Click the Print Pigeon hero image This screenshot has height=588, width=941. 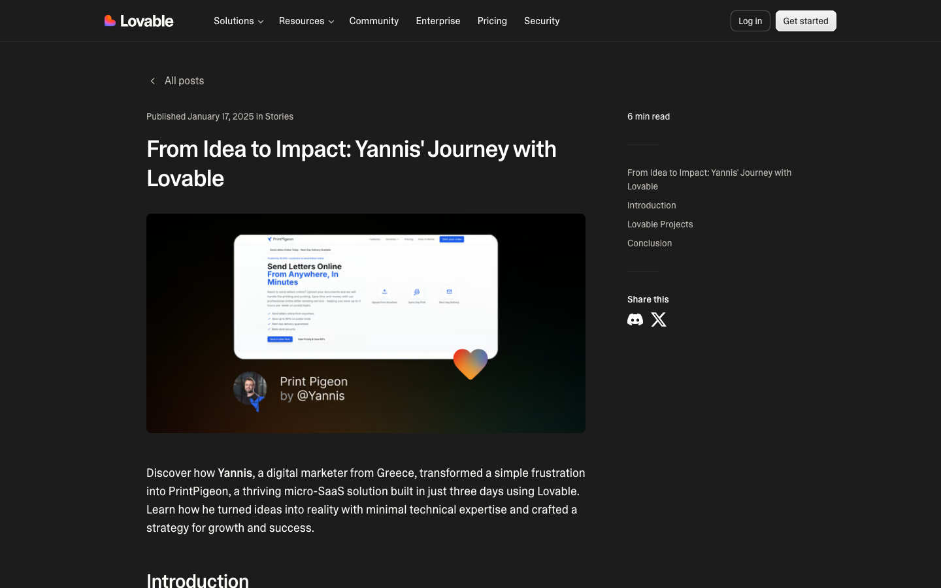366,323
